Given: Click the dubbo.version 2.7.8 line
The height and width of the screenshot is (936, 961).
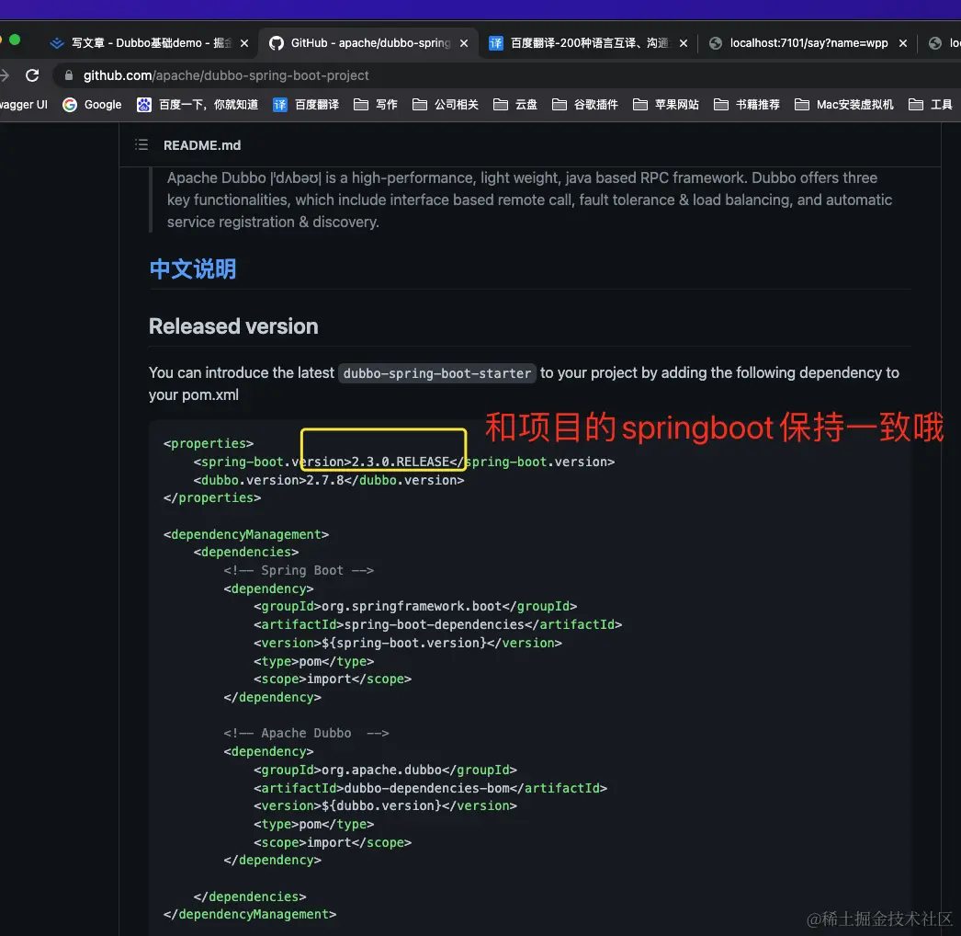Looking at the screenshot, I should [329, 480].
